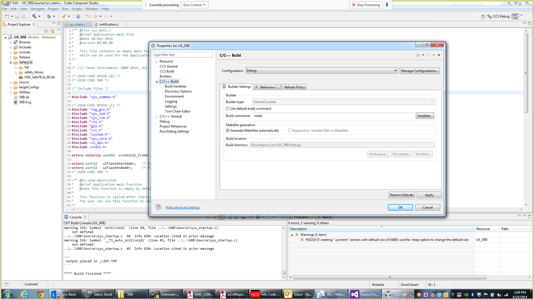Toggle Link with Editor icon

point(52,31)
